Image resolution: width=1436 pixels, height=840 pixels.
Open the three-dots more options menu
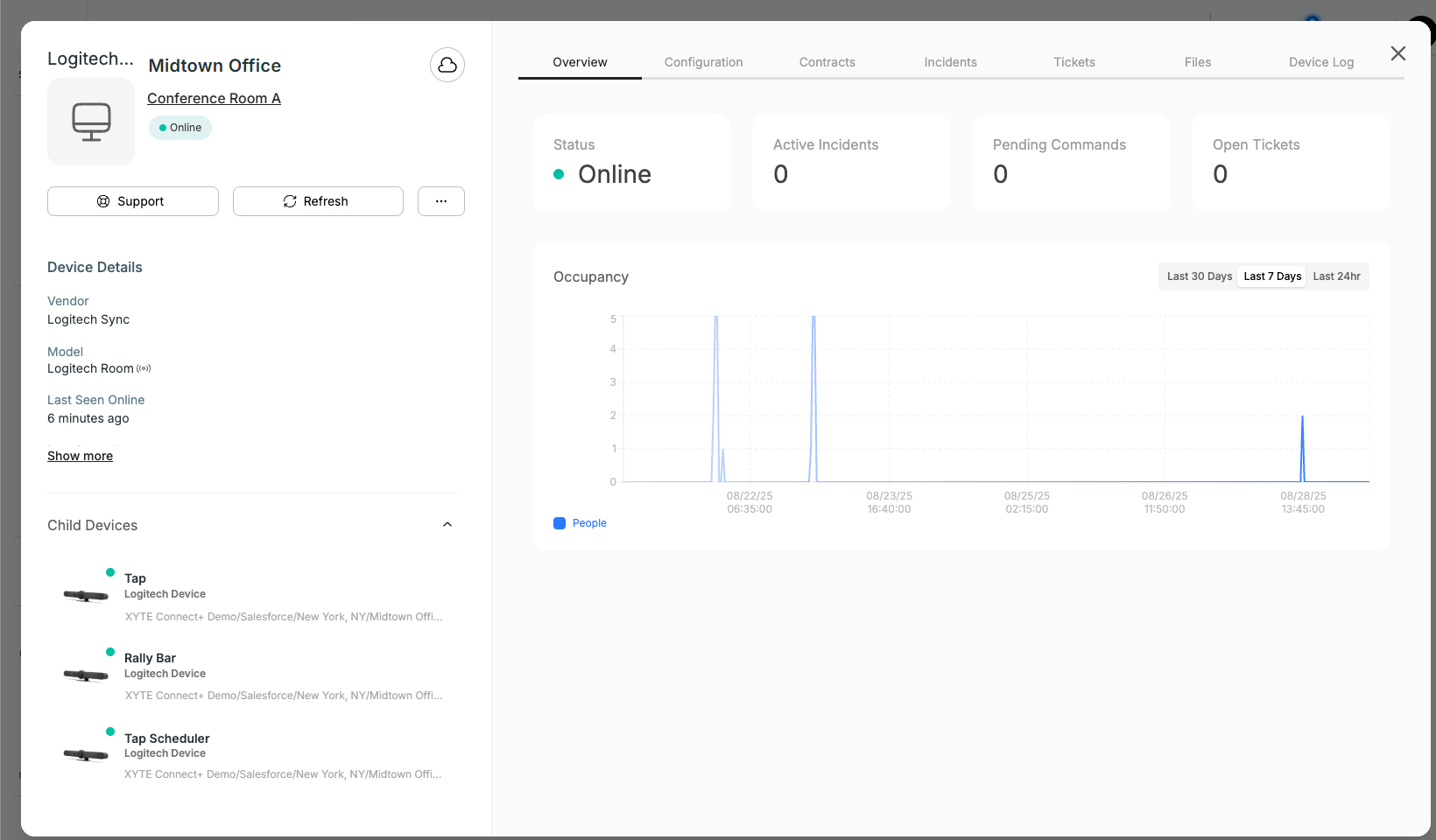[440, 201]
